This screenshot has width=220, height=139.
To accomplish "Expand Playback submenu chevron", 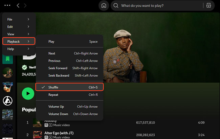I will click(28, 41).
